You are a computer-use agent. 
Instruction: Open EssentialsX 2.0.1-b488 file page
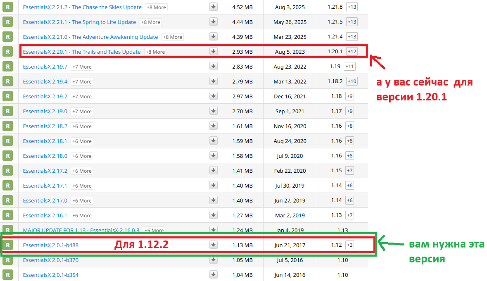click(50, 245)
